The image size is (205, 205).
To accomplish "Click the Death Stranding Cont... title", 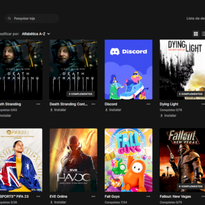I will 69,104.
